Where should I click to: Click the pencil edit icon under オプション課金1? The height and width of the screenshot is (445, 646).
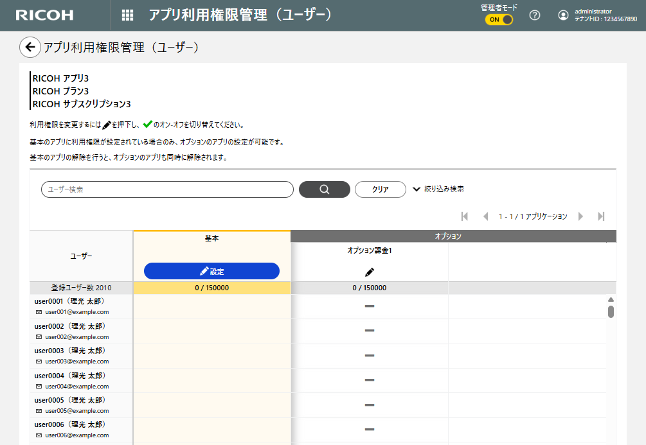tap(370, 272)
